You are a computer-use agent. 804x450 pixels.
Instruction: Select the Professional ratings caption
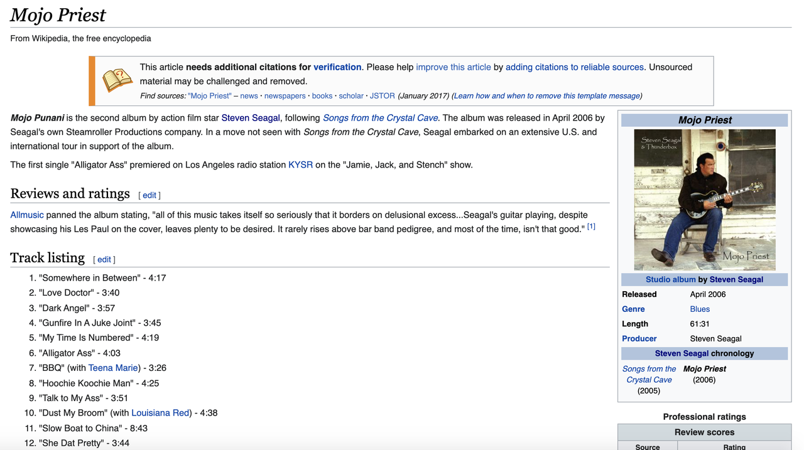click(x=705, y=417)
